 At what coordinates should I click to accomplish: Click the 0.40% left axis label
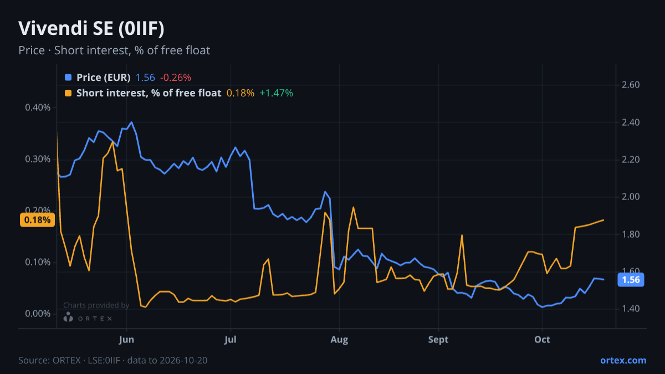tap(38, 107)
